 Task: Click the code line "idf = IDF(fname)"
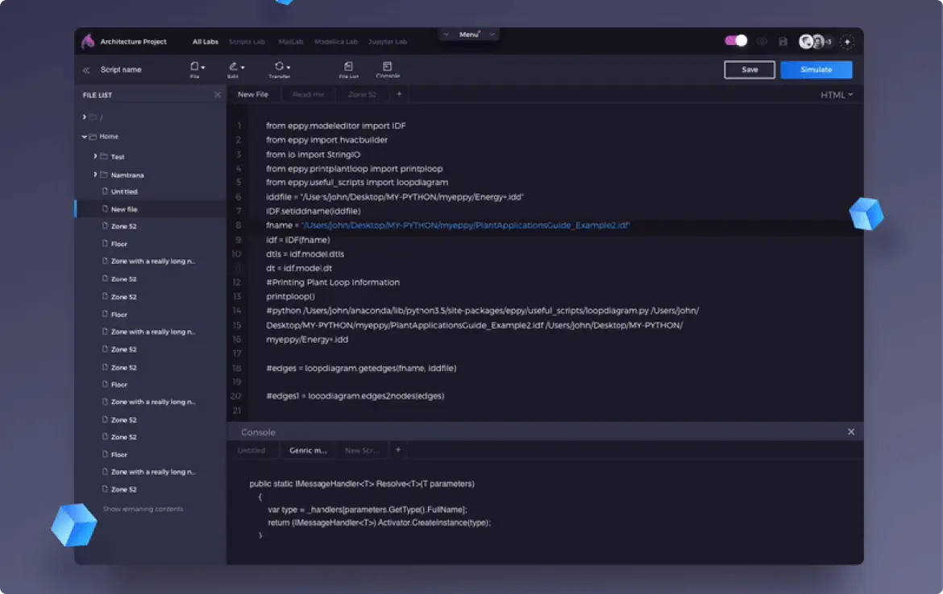pyautogui.click(x=297, y=240)
